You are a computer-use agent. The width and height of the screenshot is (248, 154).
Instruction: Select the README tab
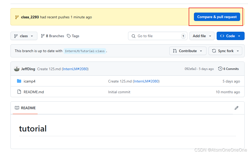(25, 108)
